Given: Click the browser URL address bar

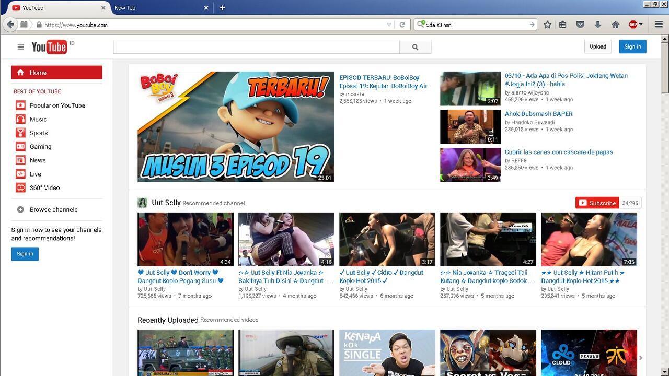Looking at the screenshot, I should 214,25.
